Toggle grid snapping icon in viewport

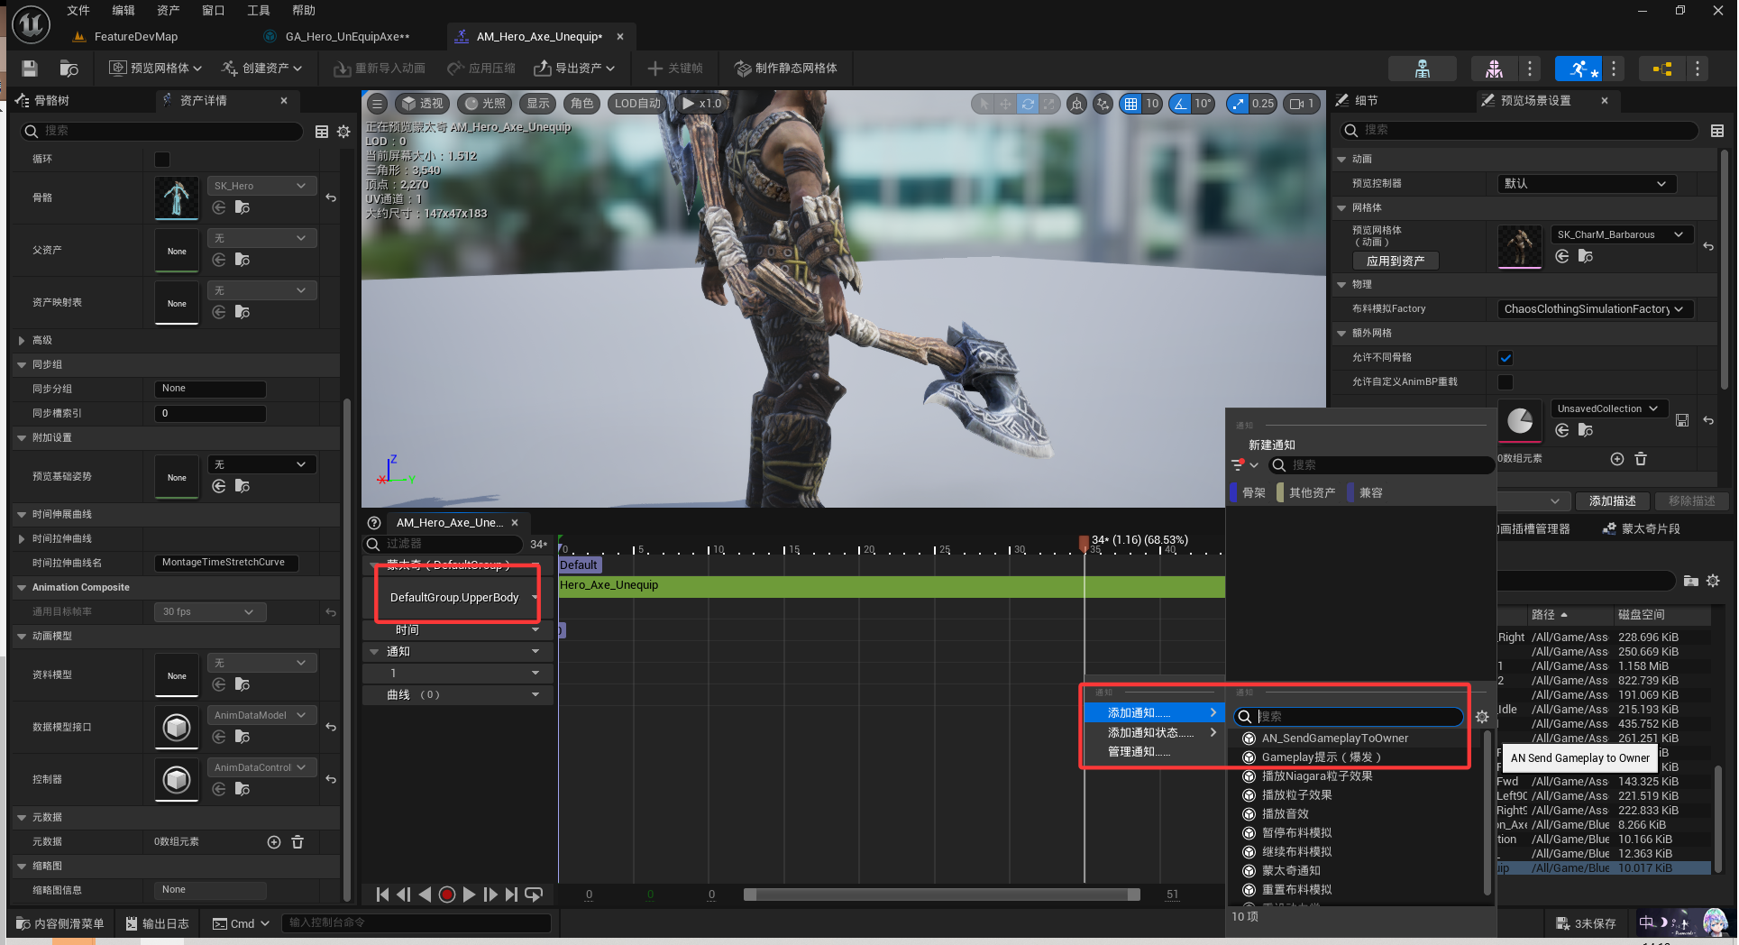point(1130,104)
